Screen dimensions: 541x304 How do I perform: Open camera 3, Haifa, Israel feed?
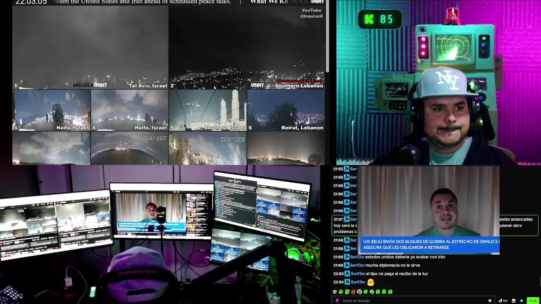pos(52,110)
